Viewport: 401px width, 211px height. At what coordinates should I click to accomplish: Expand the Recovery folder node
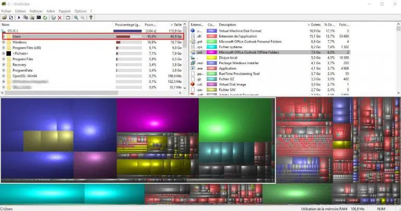pos(3,65)
